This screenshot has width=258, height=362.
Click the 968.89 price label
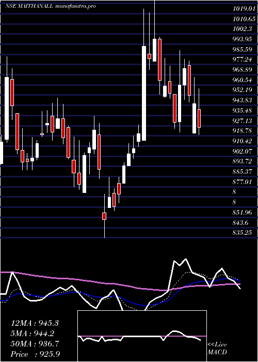(242, 70)
